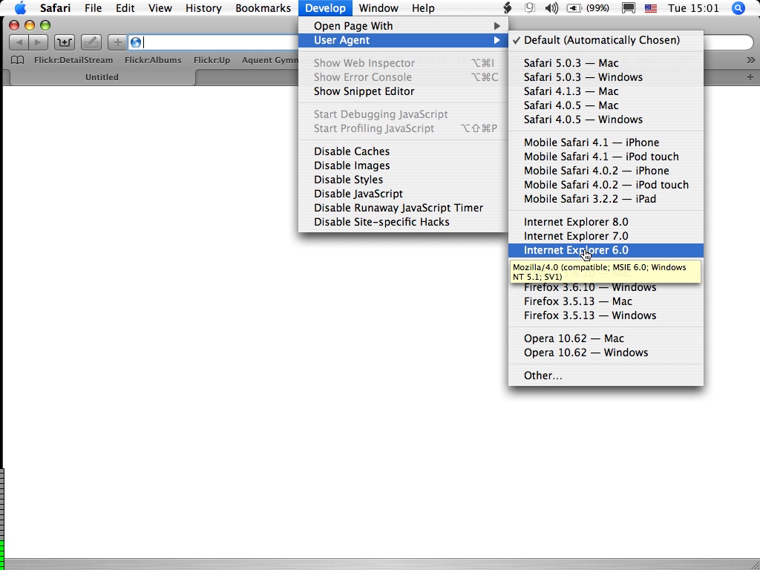Click the clock showing Tue 15:01
This screenshot has width=760, height=570.
(693, 7)
